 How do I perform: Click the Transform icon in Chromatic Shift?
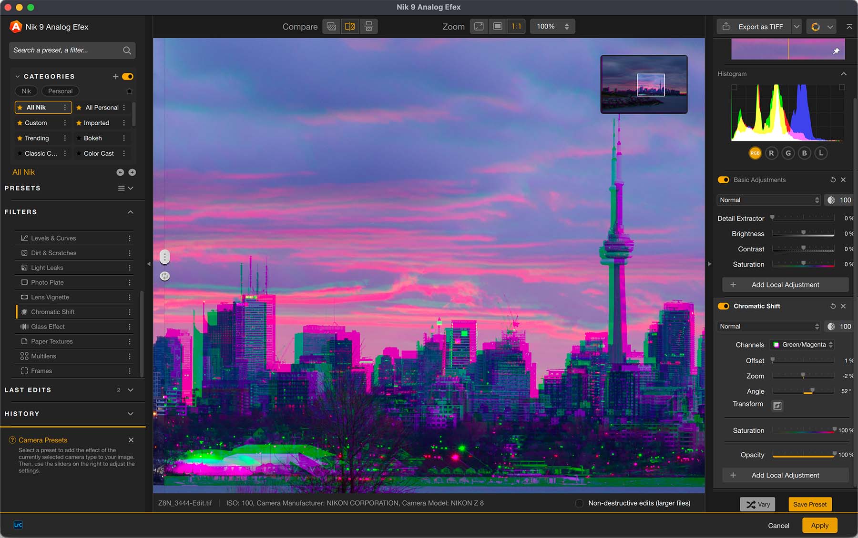tap(777, 406)
